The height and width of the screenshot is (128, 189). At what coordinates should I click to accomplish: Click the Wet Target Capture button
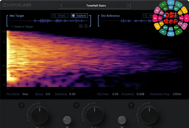tap(79, 16)
